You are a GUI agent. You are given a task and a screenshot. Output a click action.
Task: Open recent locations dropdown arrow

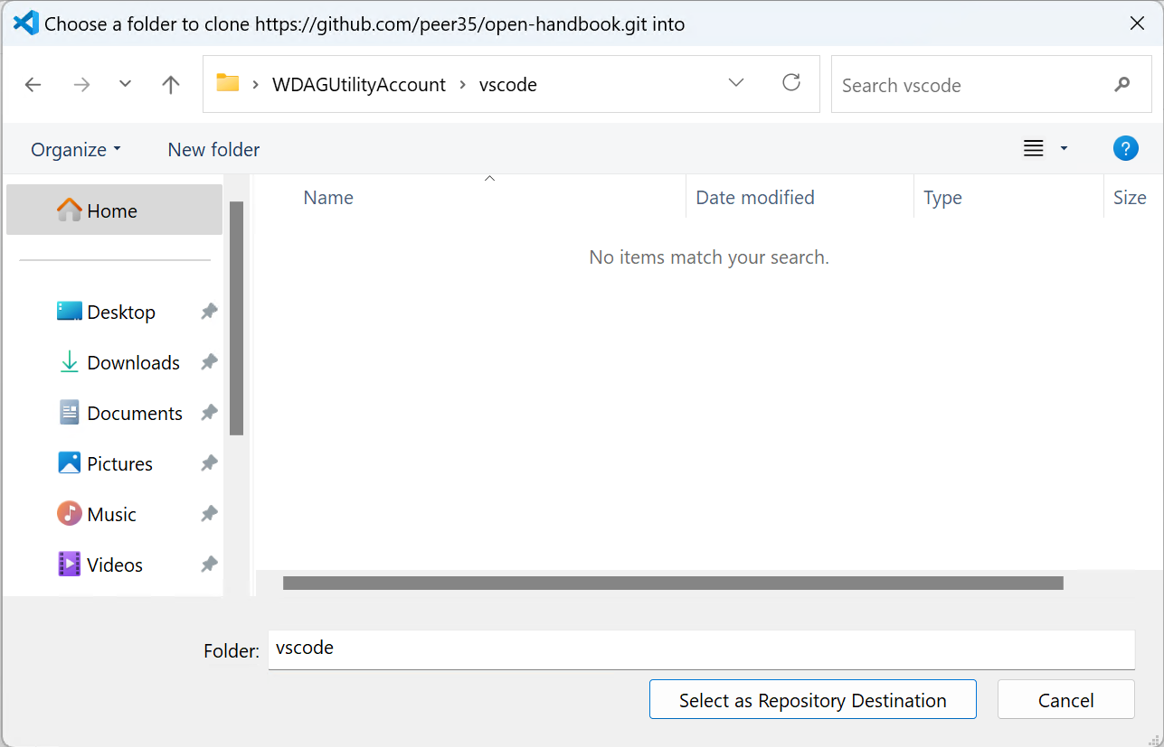coord(126,85)
